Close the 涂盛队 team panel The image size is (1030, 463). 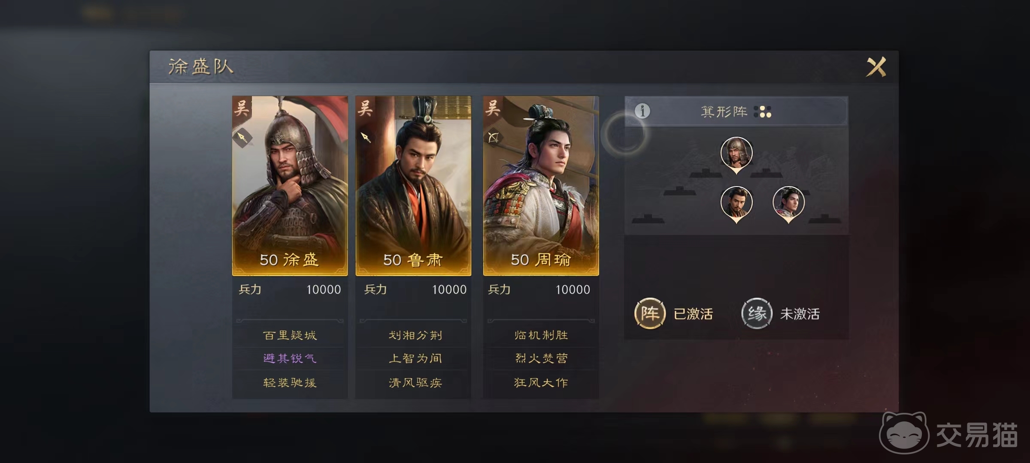(876, 67)
